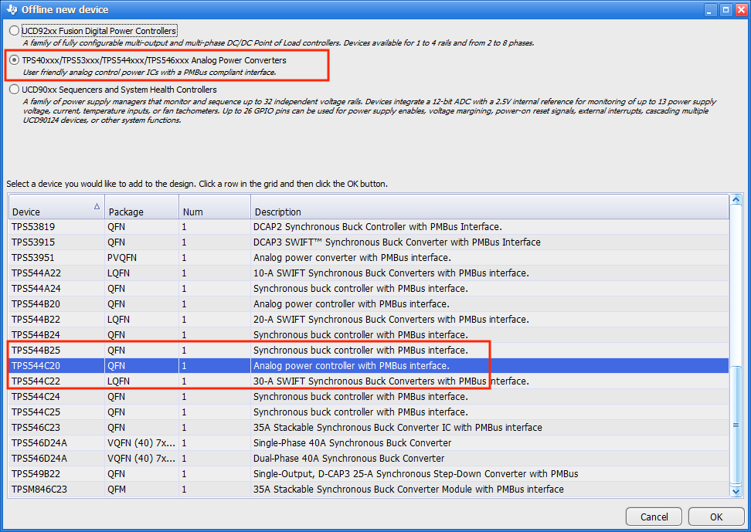Select the TPS544B24 device row
Screen dimensions: 751x532
[369, 334]
